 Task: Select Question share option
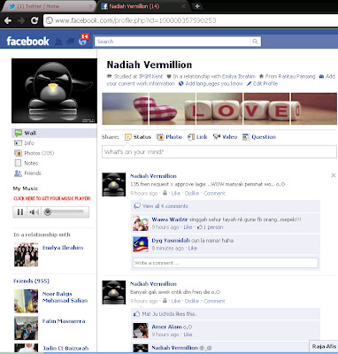point(259,137)
